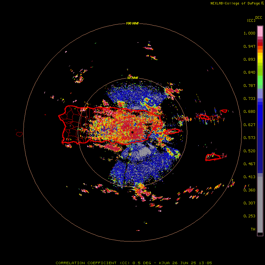The image size is (265, 265).
Task: Click the 0.733 scale value
Action: tap(249, 99)
